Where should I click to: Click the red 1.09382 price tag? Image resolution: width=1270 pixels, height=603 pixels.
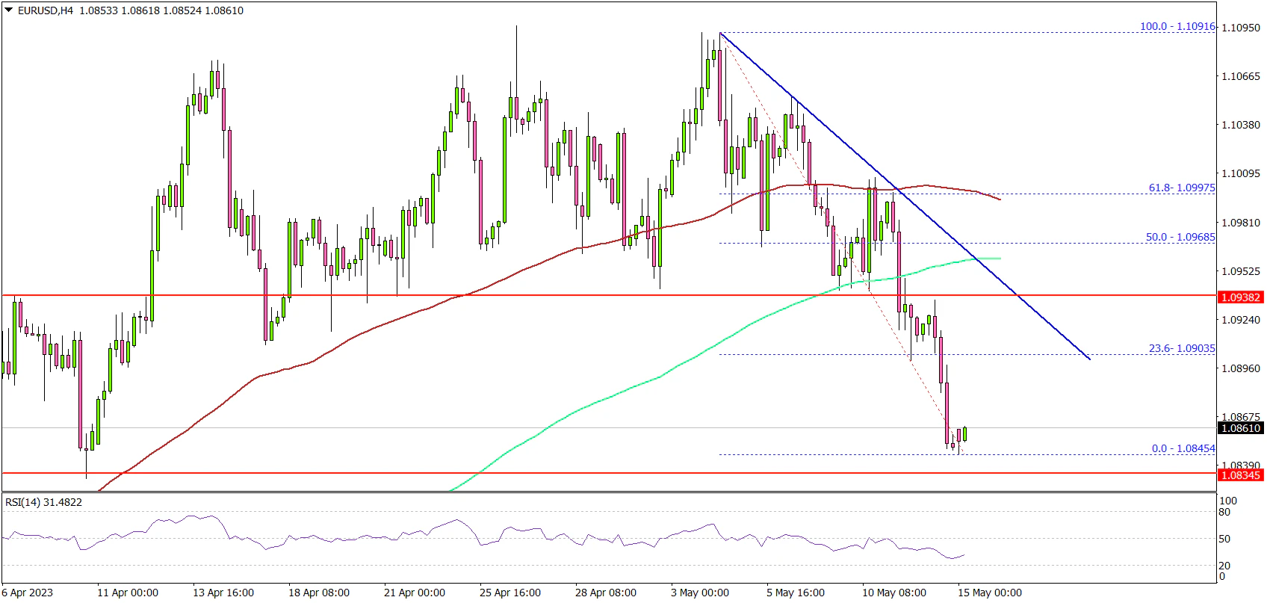pyautogui.click(x=1240, y=297)
